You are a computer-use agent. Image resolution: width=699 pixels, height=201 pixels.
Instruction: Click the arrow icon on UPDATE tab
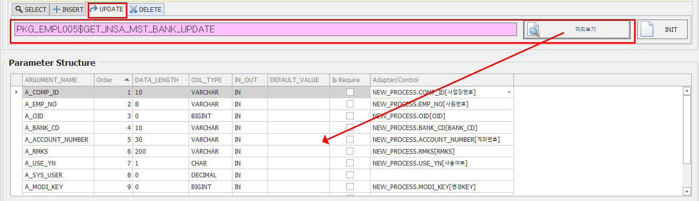point(94,9)
